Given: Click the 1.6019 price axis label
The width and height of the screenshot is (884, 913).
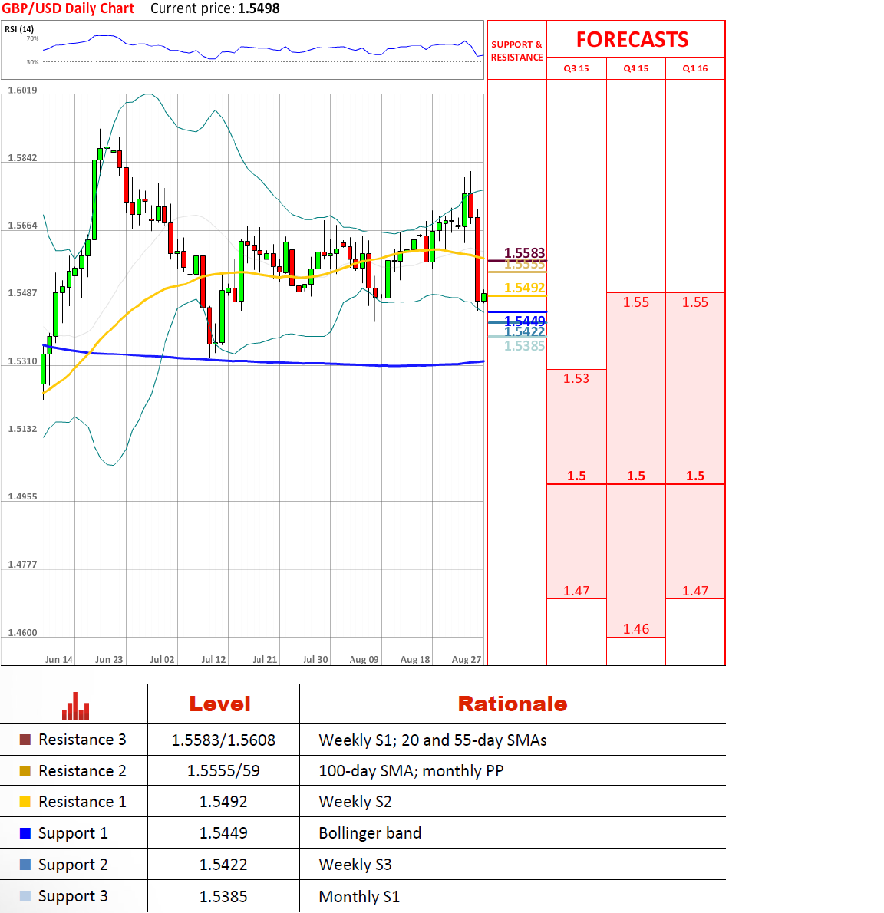Looking at the screenshot, I should [23, 91].
